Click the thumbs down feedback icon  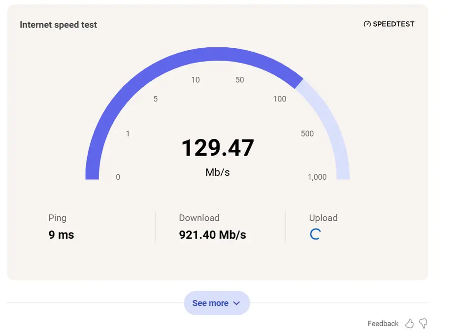click(x=423, y=323)
